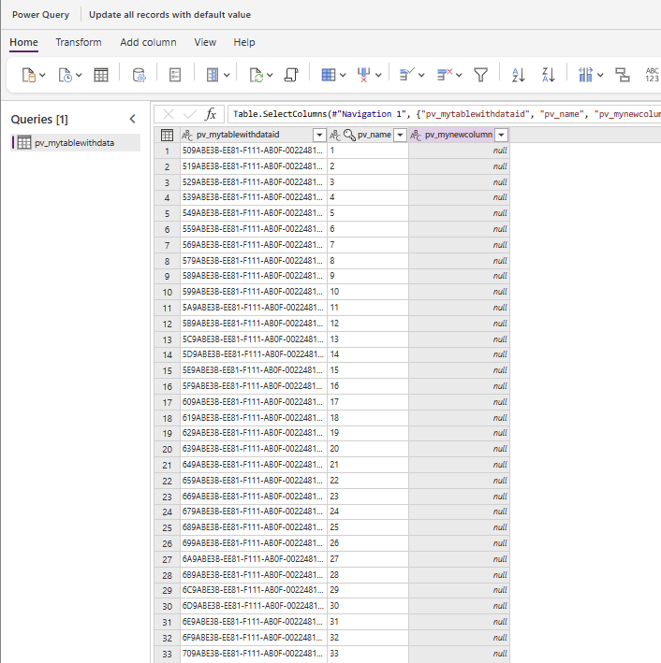
Task: Expand the Split column dropdown arrow
Action: 600,75
